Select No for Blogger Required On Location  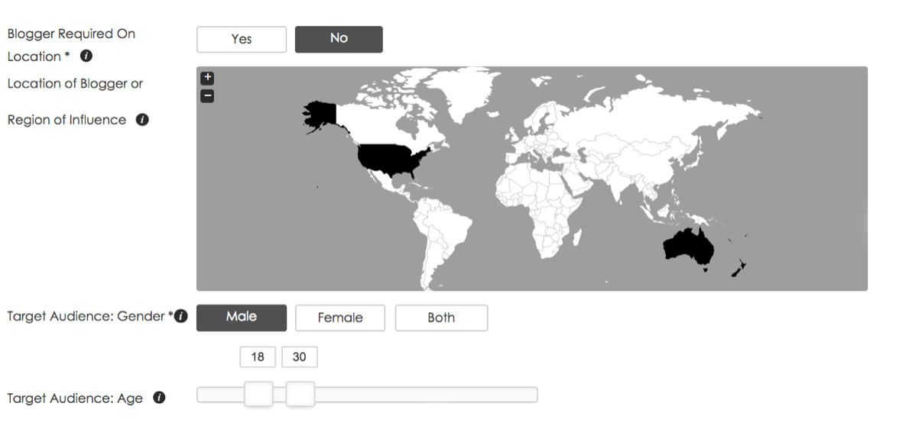point(339,39)
